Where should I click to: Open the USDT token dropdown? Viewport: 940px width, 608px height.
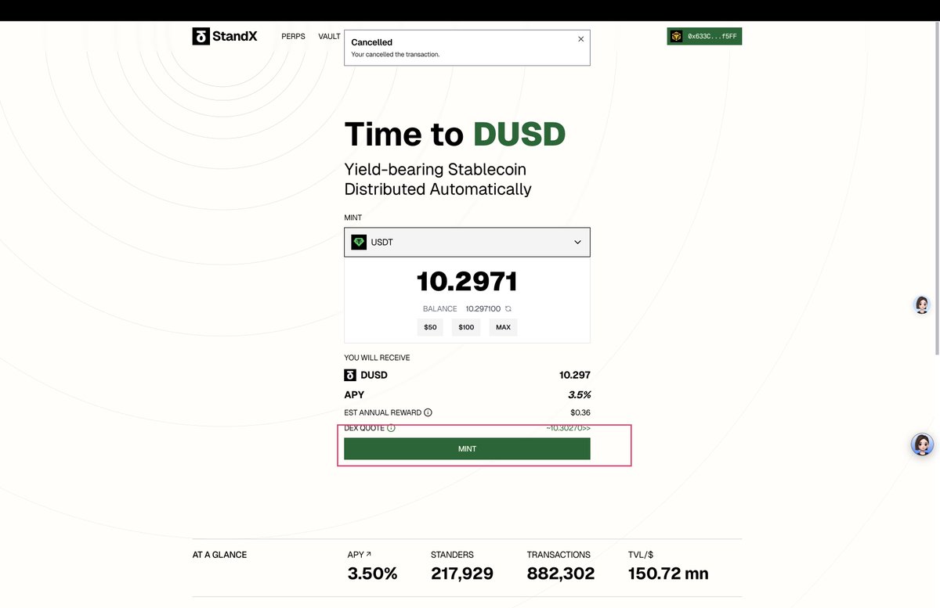pos(467,243)
